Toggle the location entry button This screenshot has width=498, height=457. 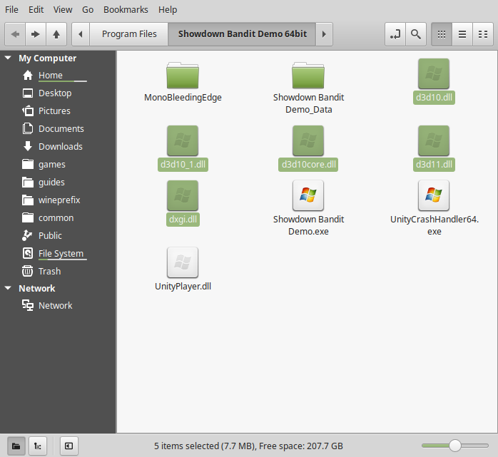pos(395,34)
